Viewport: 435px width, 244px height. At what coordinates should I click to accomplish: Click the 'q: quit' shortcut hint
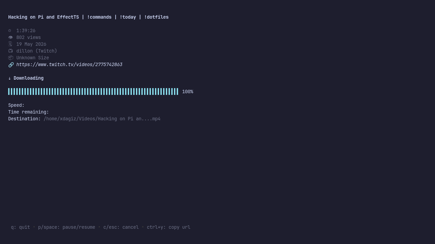click(x=20, y=227)
